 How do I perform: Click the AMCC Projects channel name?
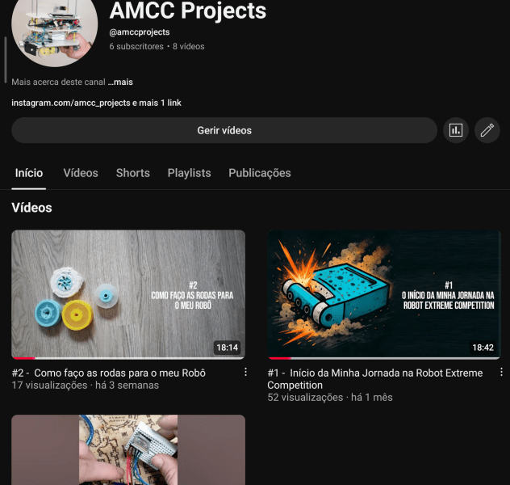pyautogui.click(x=188, y=11)
